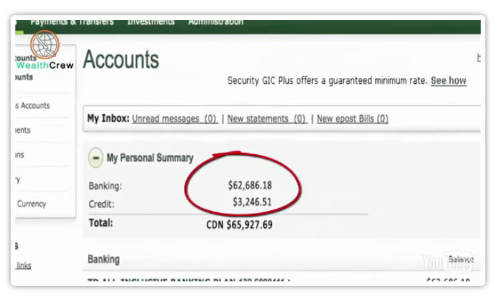Click the Banking section heading
The width and height of the screenshot is (498, 300).
click(104, 259)
